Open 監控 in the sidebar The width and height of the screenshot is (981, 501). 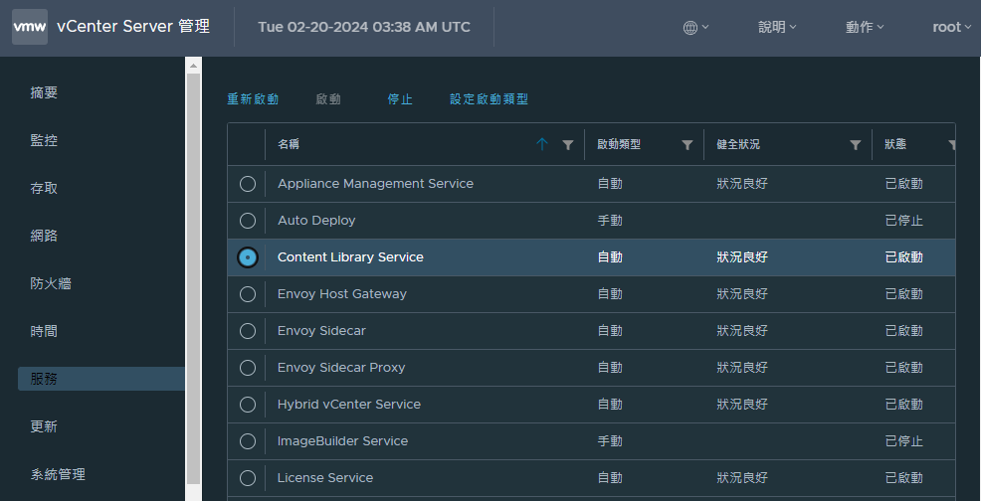44,141
